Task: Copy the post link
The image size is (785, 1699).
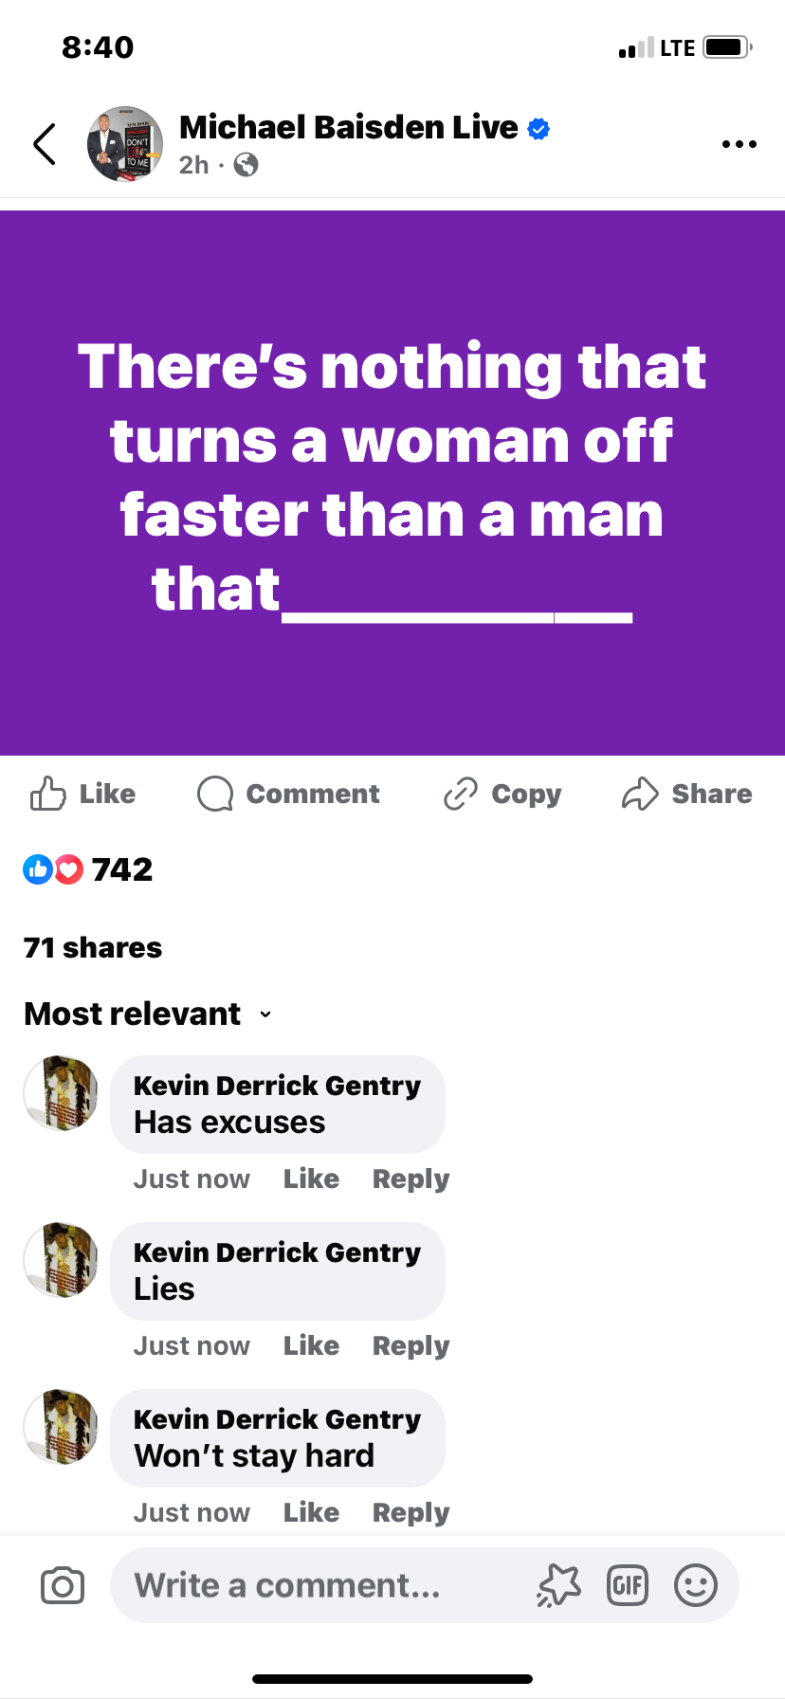Action: click(x=502, y=794)
